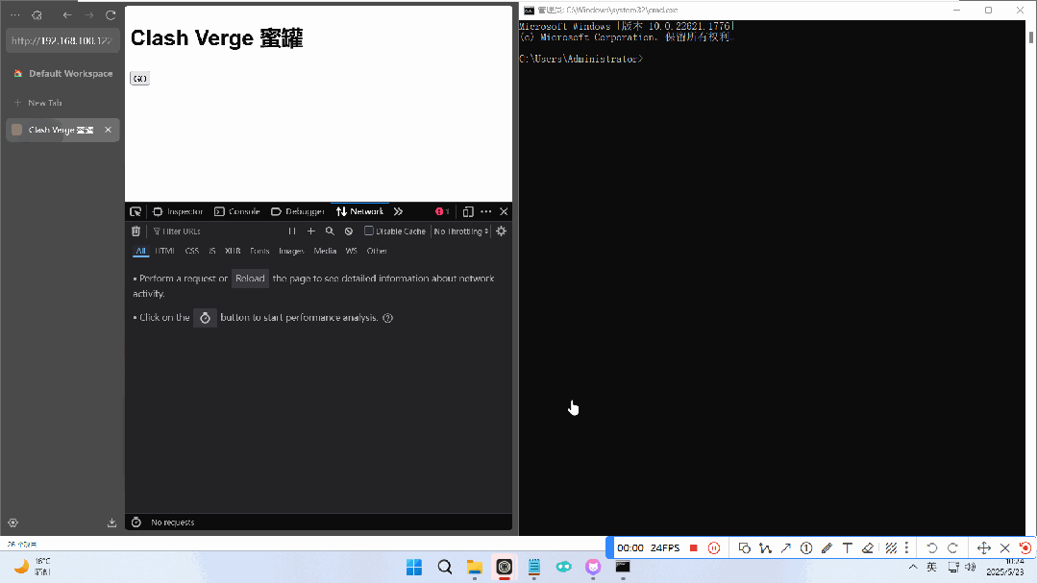
Task: Click stopwatch icon in network status bar
Action: click(136, 522)
